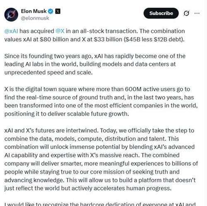
Task: Follow the @X mention link
Action: coord(60,31)
